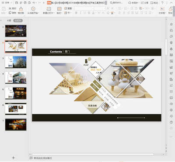The width and height of the screenshot is (175, 162).
Task: Click the Decrease Font Size A icon
Action: [112, 8]
